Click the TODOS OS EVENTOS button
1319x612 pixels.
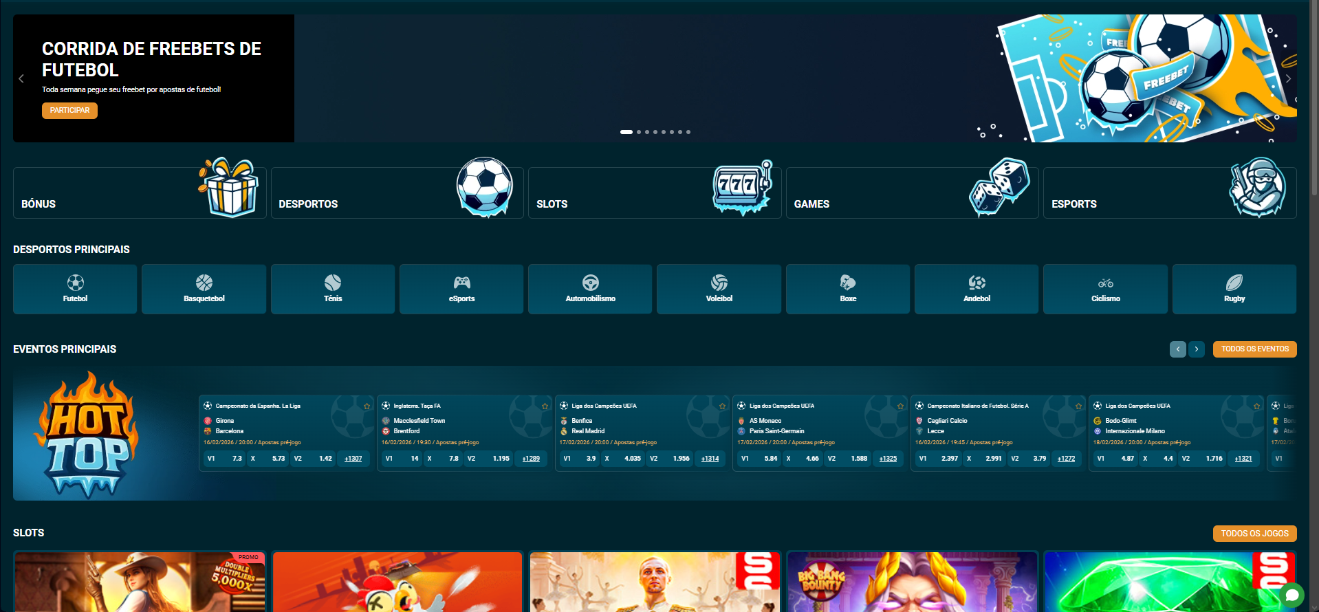[x=1254, y=349]
